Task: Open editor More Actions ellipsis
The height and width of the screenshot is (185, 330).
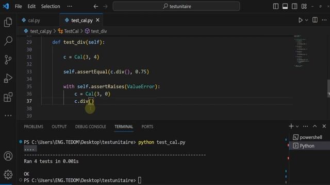Action: tap(324, 20)
